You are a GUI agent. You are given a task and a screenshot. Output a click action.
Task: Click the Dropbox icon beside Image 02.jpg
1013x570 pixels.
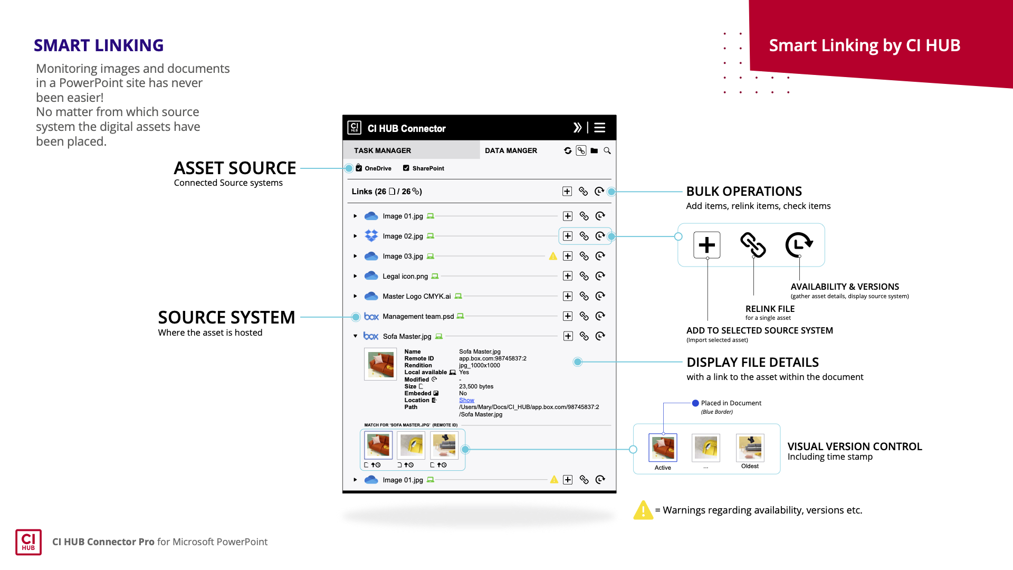(x=371, y=235)
